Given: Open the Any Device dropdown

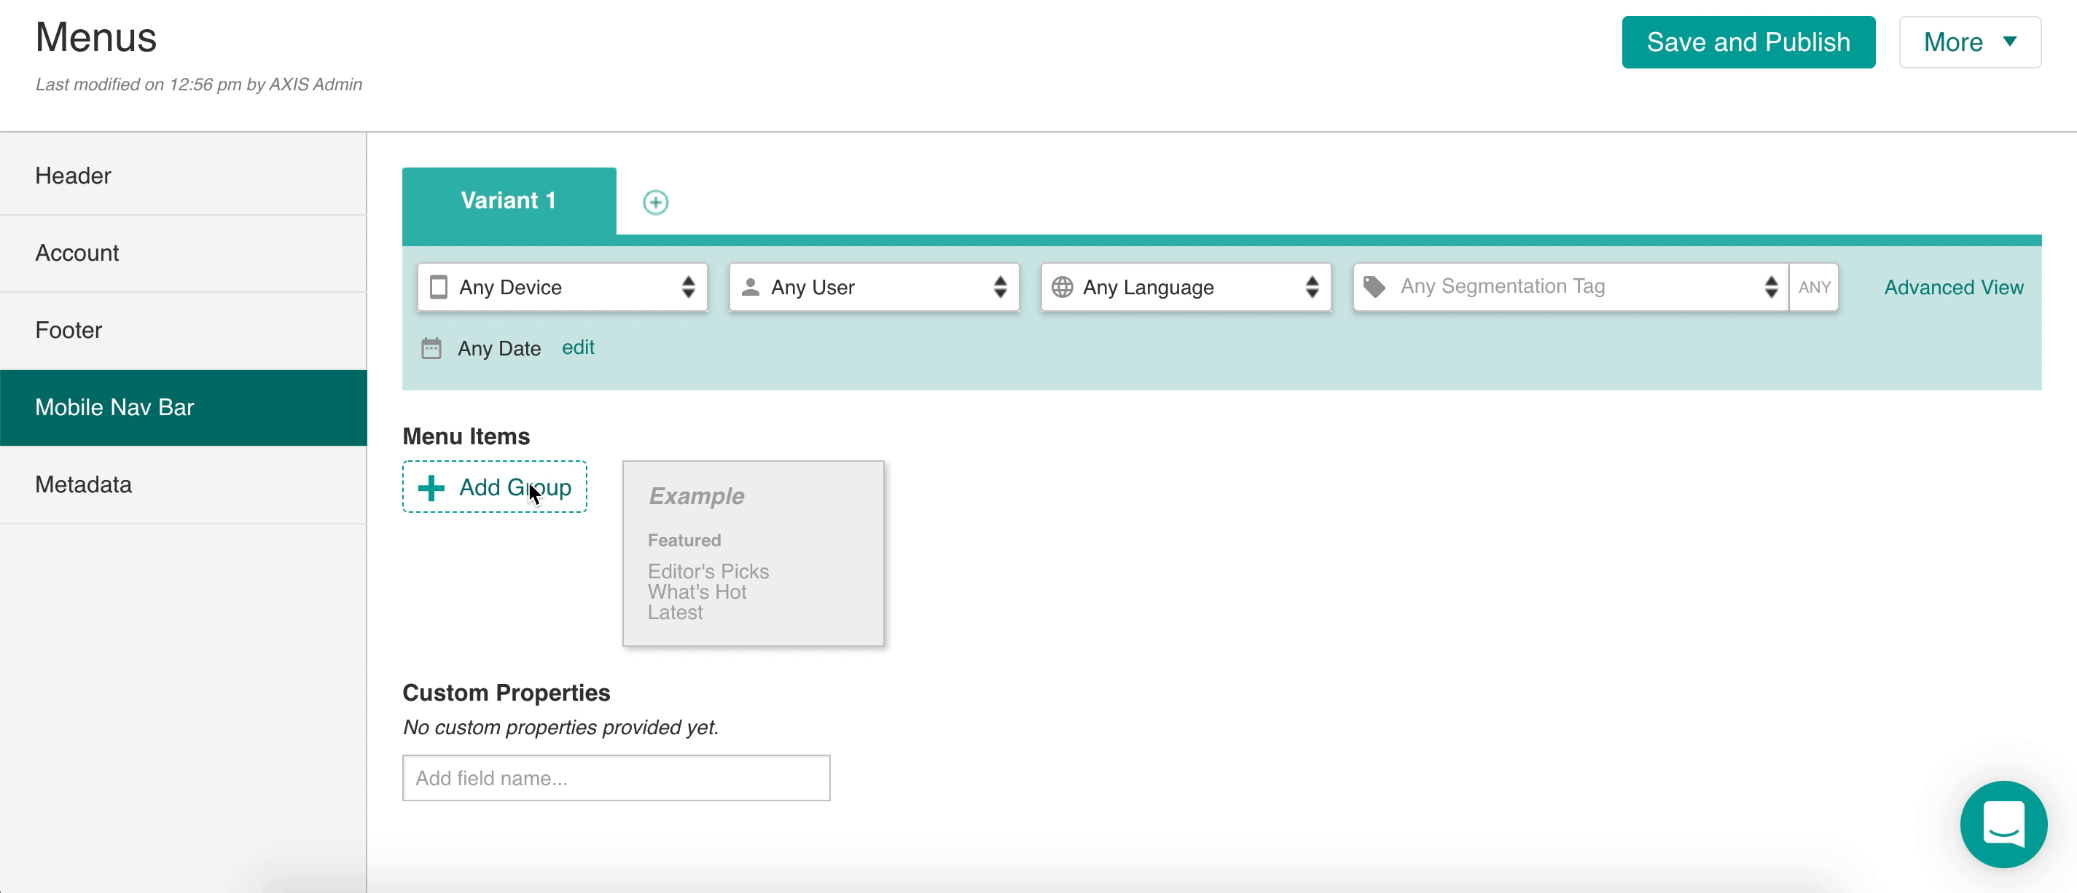Looking at the screenshot, I should 562,287.
